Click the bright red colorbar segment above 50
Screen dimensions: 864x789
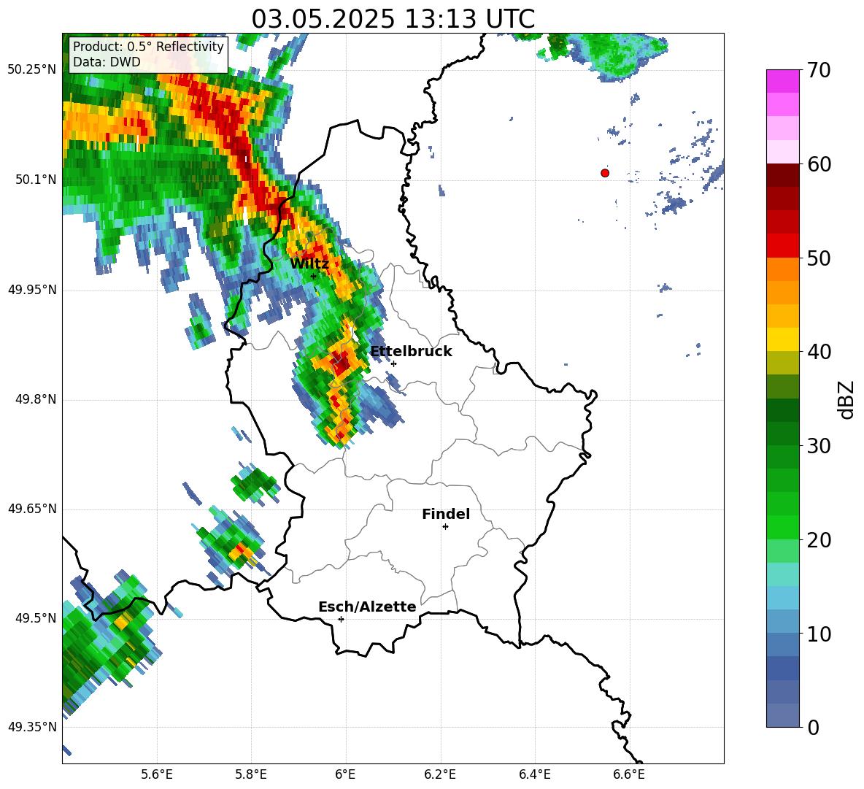(x=782, y=246)
